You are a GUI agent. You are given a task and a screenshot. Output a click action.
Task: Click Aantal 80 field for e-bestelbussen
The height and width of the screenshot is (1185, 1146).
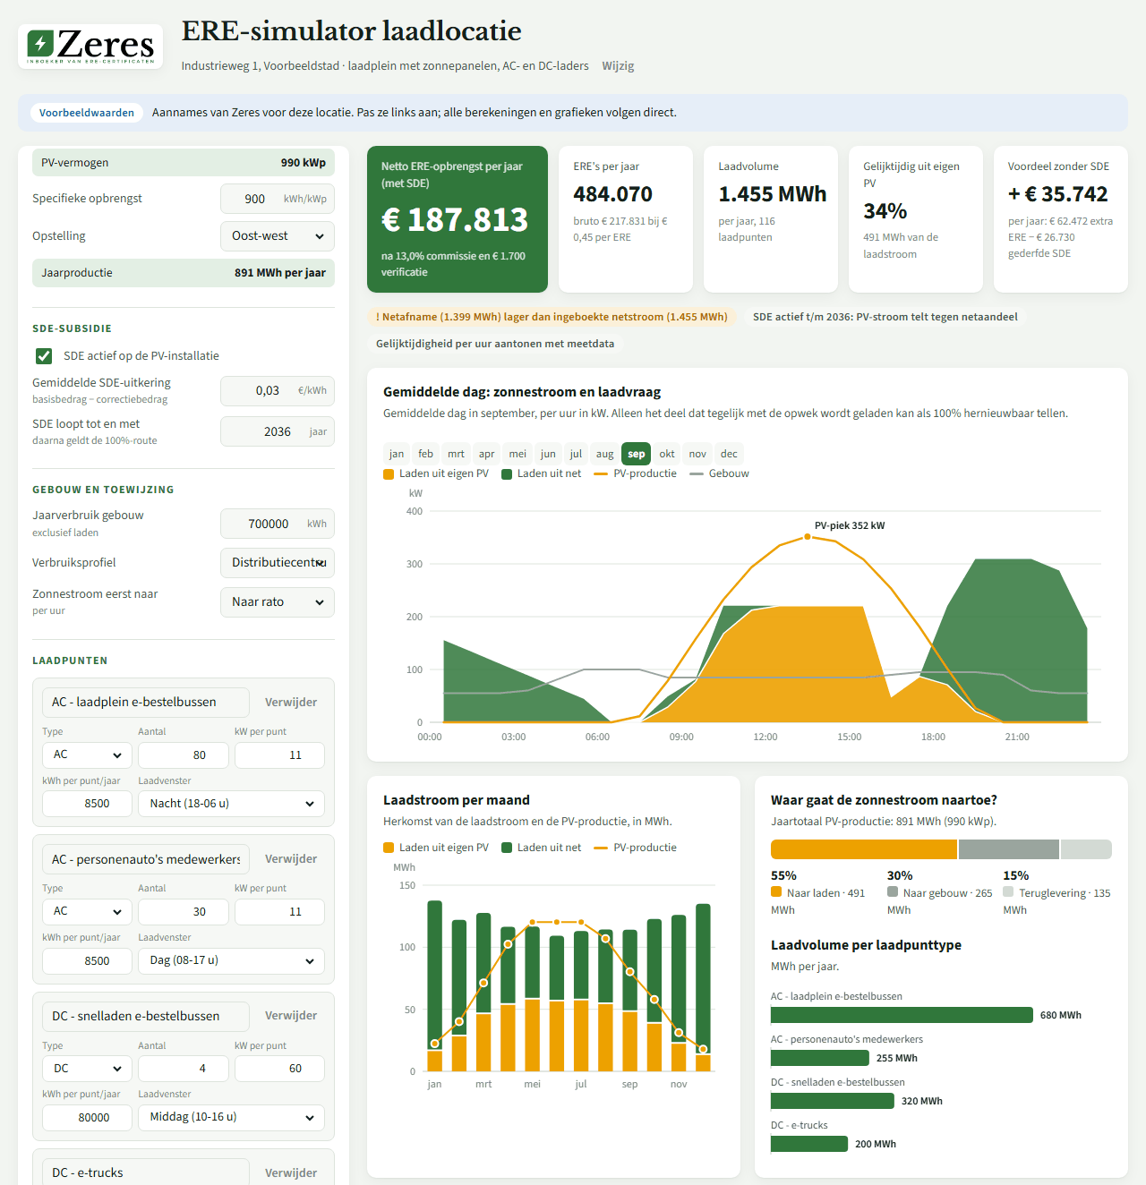(184, 755)
